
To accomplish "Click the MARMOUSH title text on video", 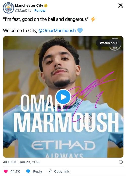I will click(x=66, y=122).
